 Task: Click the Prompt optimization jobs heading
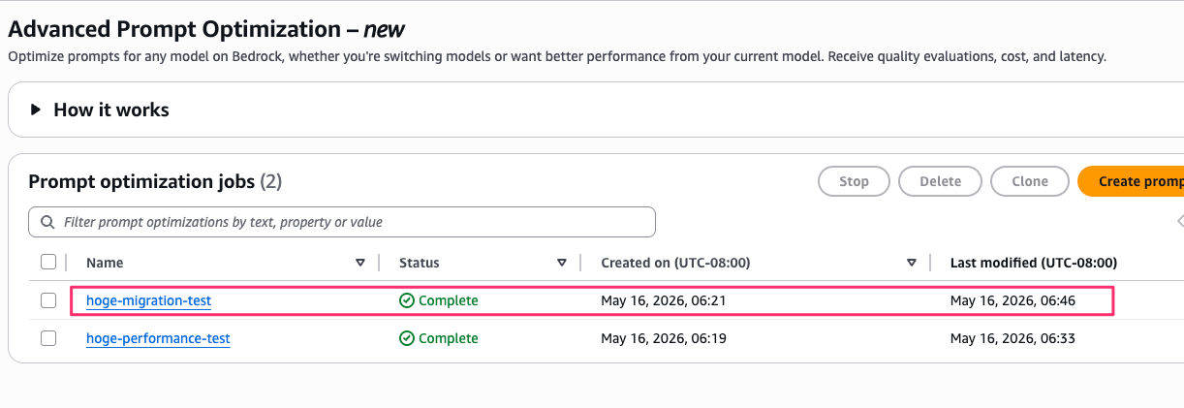155,181
